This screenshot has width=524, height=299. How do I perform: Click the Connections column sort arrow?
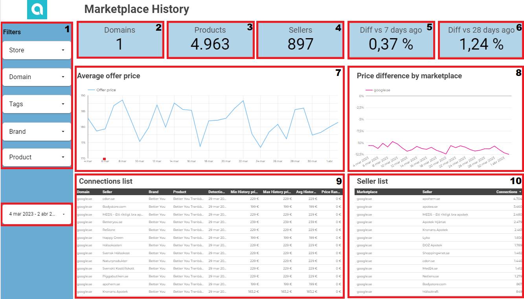point(520,192)
